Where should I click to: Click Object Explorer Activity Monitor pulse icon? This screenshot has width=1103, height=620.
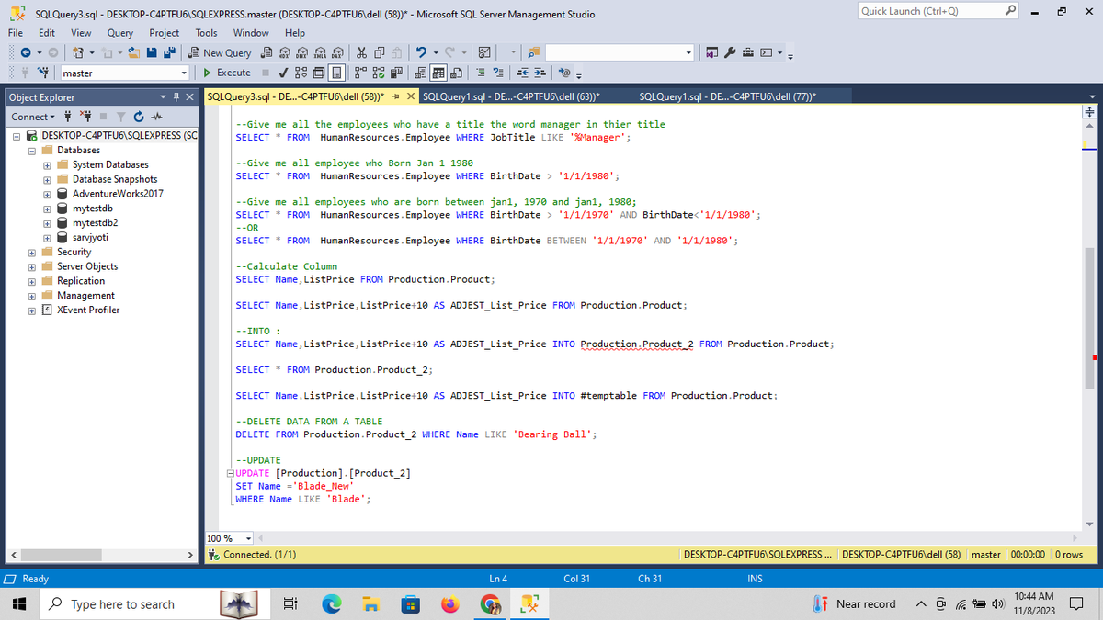point(157,117)
